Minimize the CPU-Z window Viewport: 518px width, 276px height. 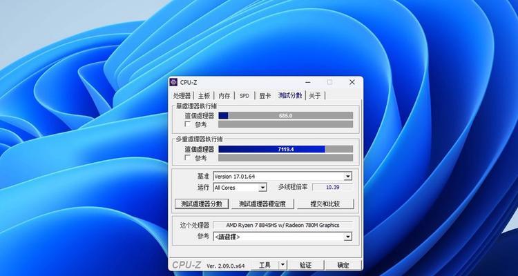tap(308, 82)
